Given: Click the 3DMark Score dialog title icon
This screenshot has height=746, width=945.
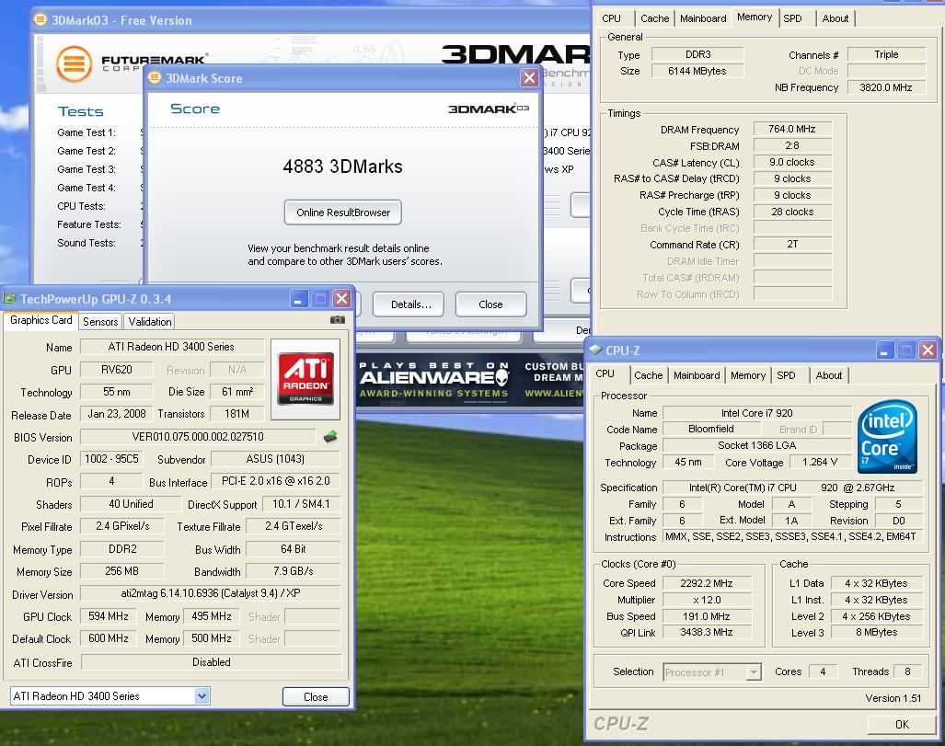Looking at the screenshot, I should (155, 78).
